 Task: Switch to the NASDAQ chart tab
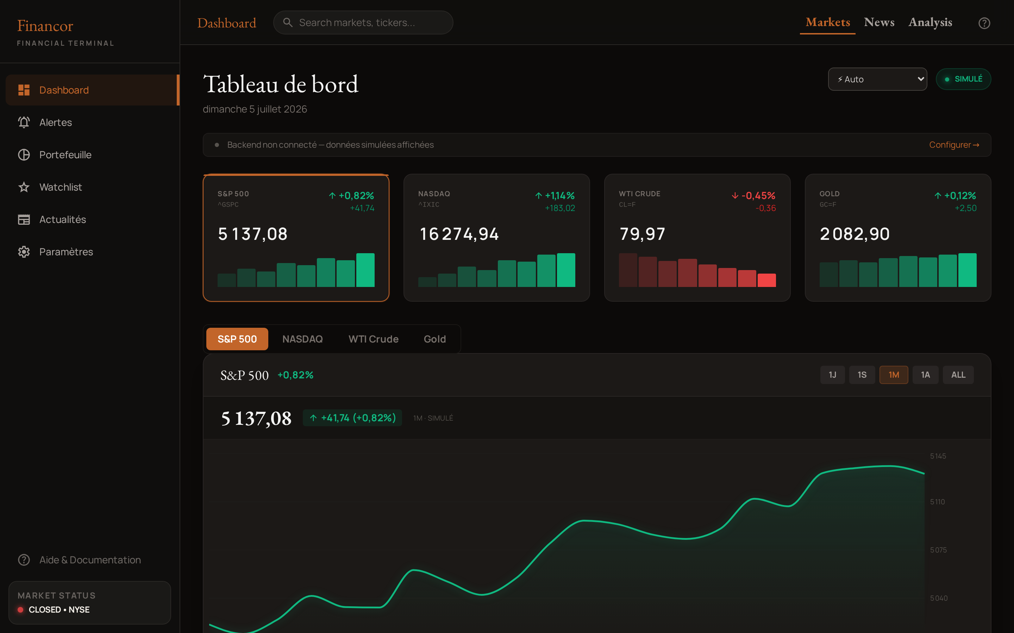(x=302, y=339)
